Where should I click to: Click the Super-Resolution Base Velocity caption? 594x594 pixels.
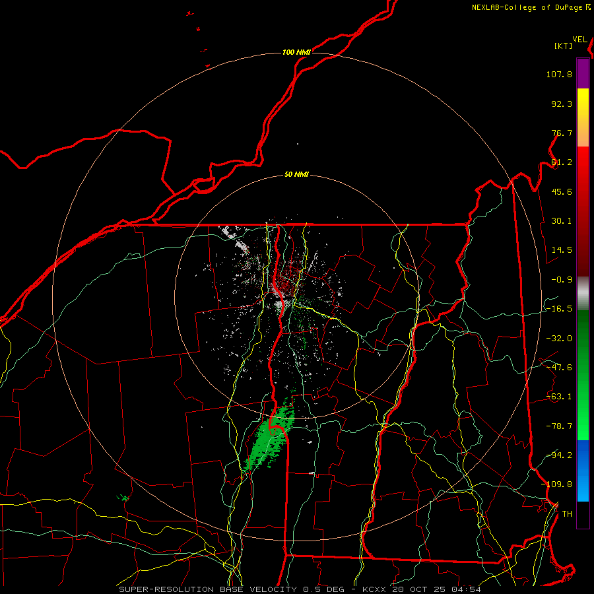[x=300, y=589]
